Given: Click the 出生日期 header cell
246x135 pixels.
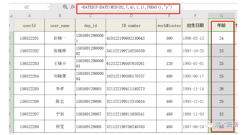Looking at the screenshot, I should [195, 25].
